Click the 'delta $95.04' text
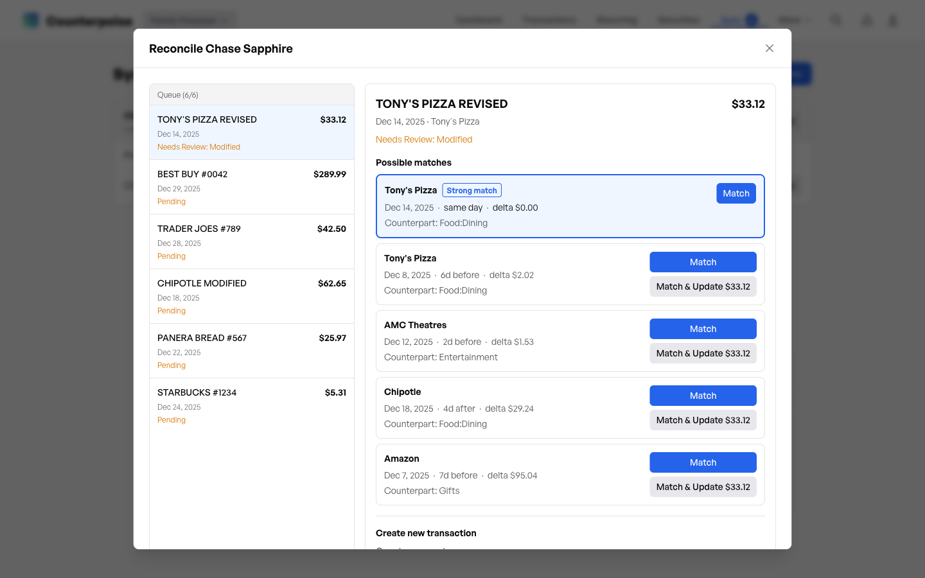 click(512, 475)
